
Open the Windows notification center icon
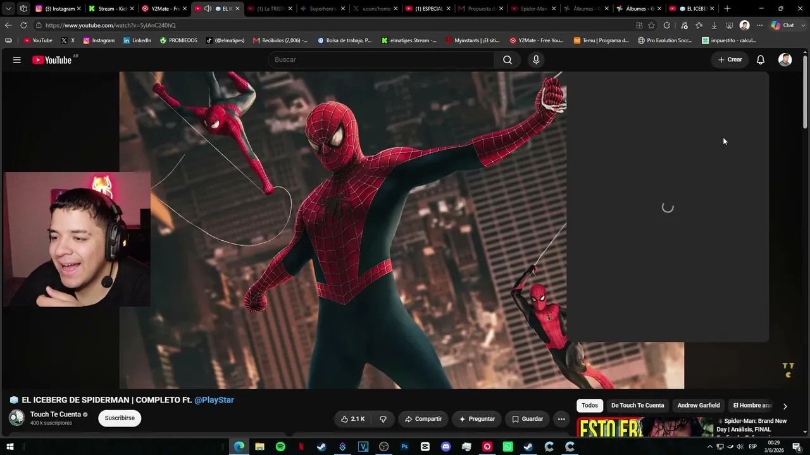click(x=797, y=447)
